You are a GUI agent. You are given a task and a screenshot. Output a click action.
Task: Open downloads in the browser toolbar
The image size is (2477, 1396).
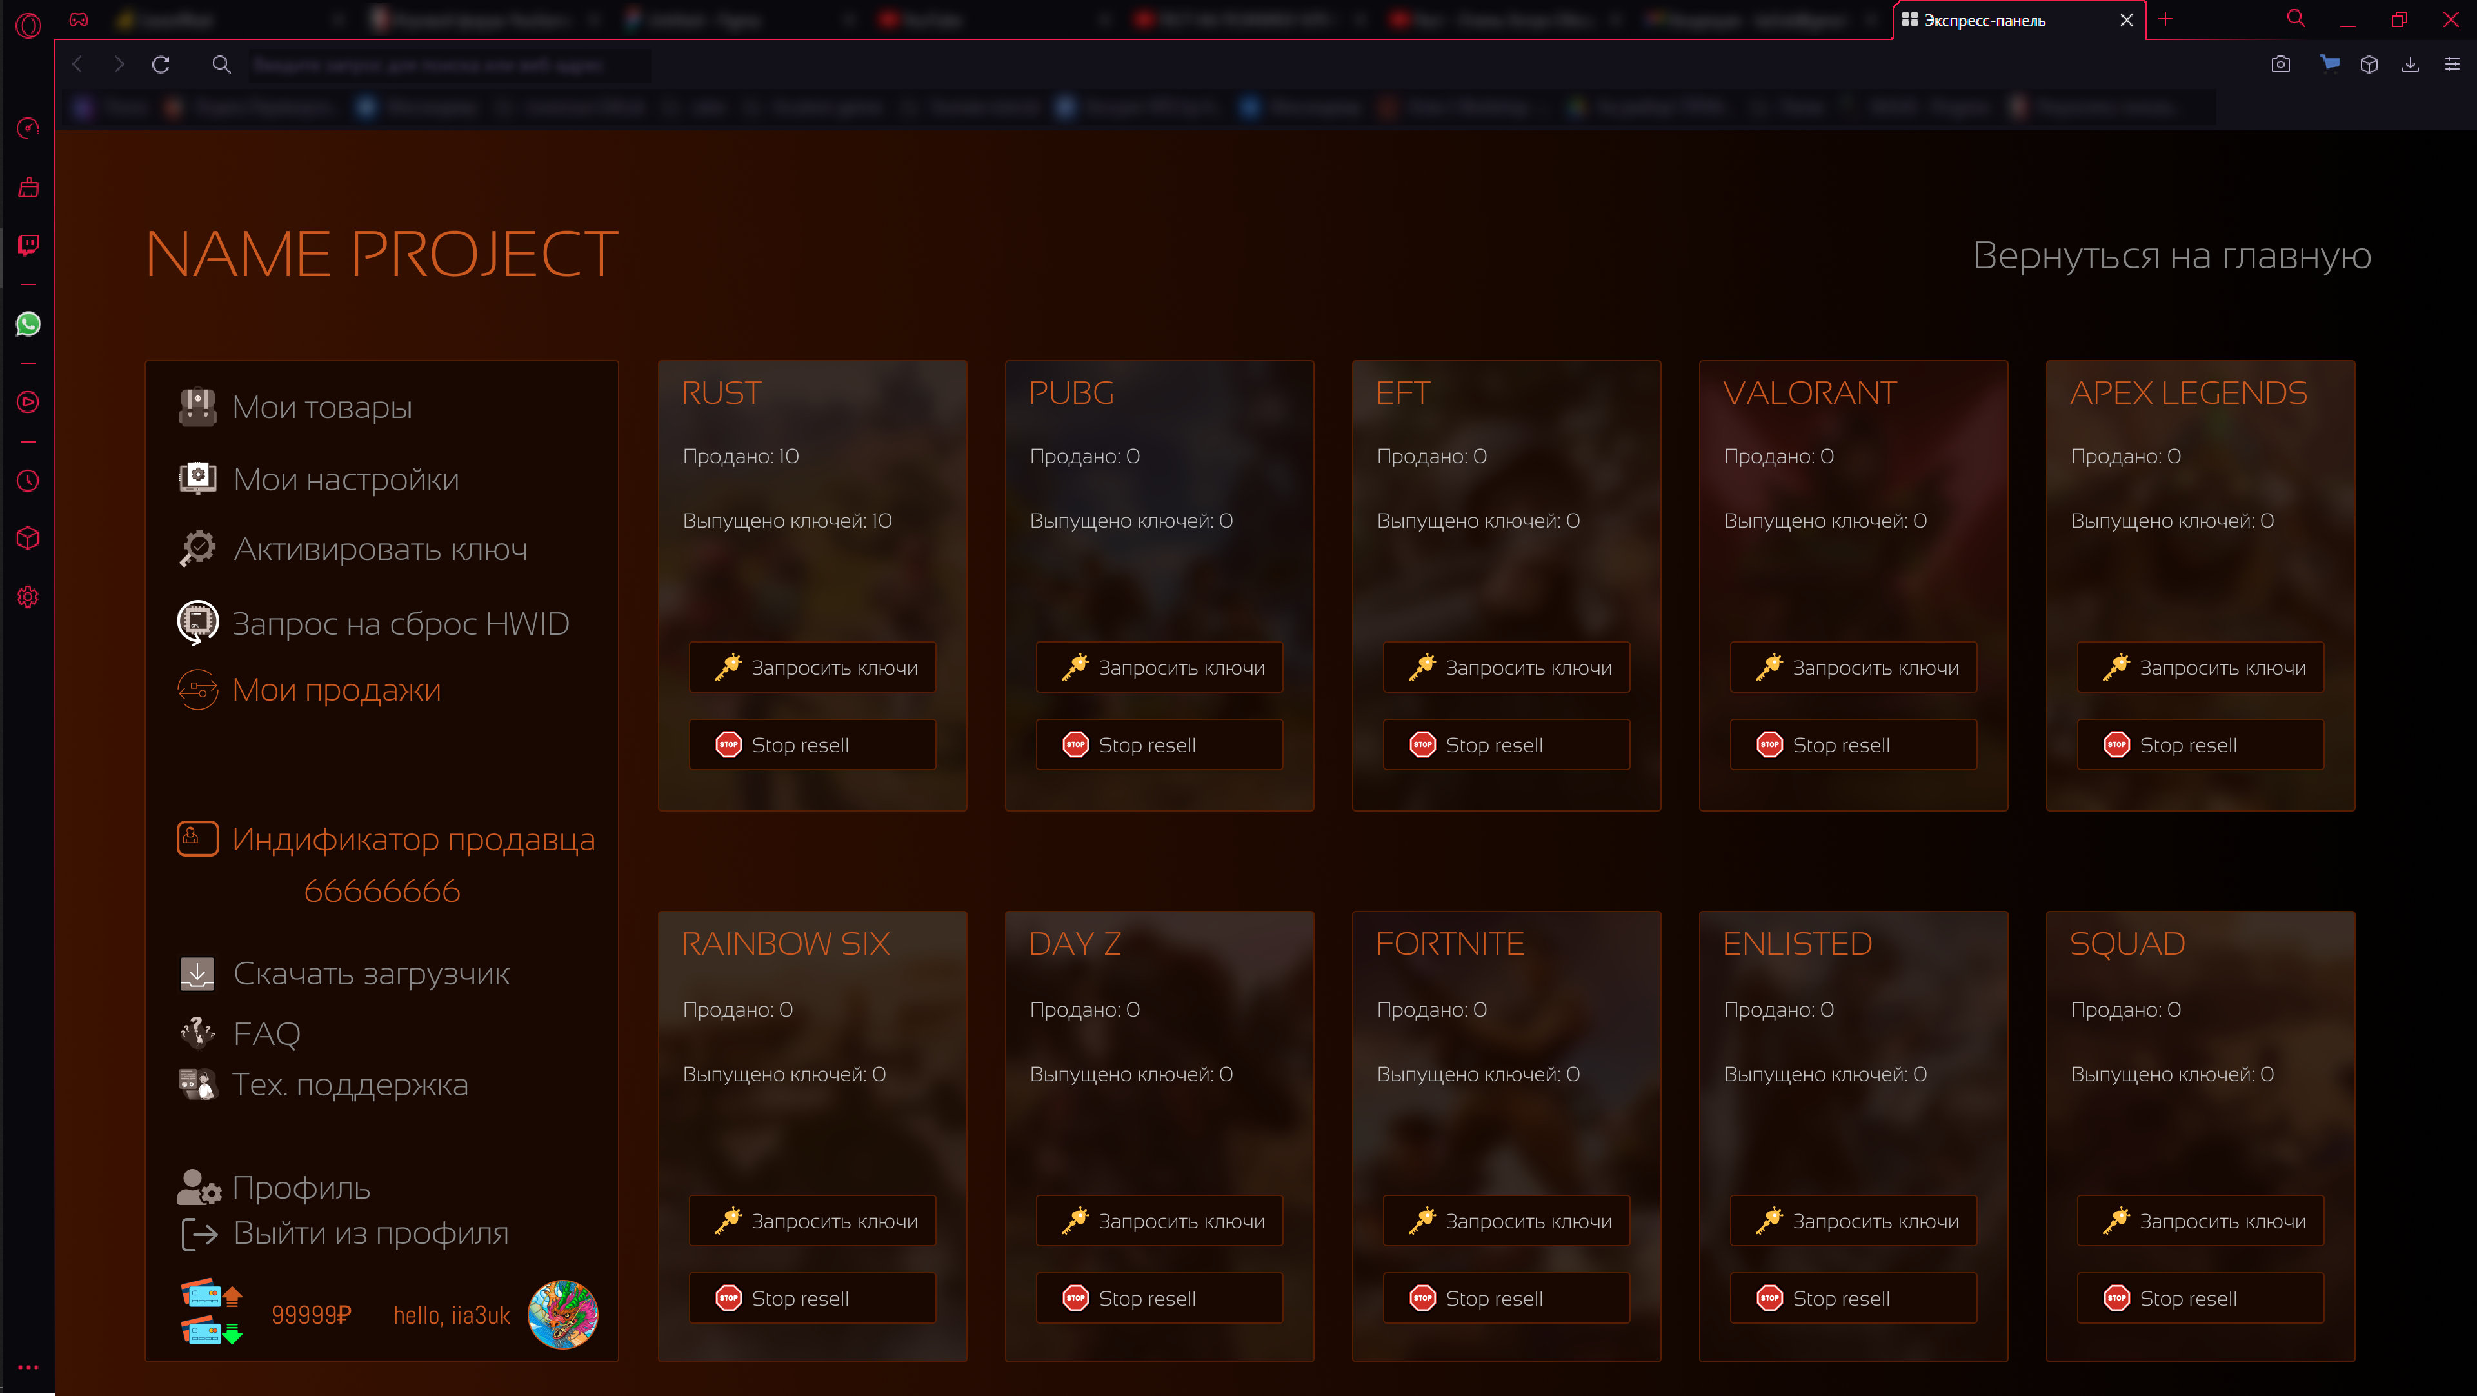click(2411, 65)
